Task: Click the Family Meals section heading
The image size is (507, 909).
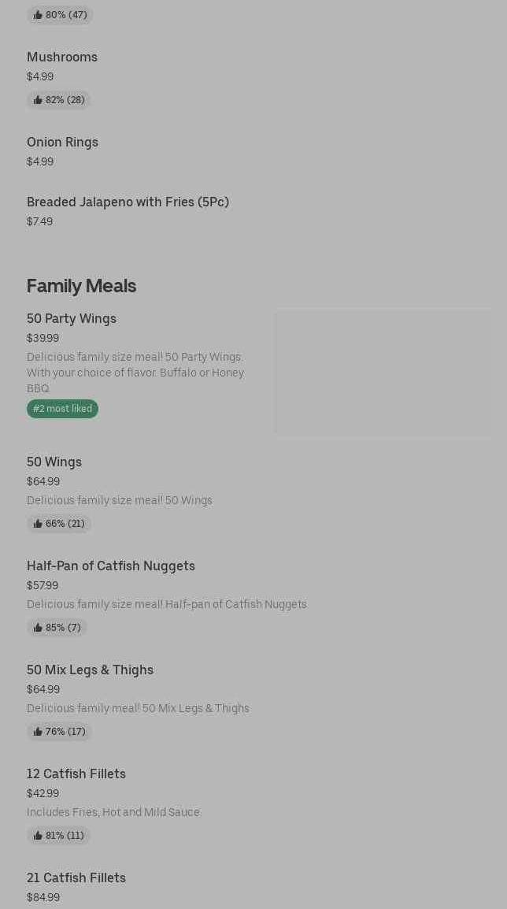Action: (x=81, y=286)
